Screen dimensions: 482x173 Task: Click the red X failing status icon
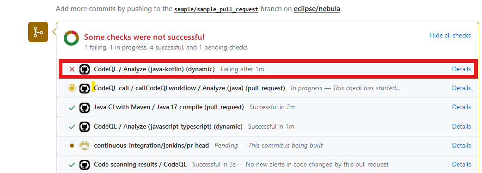(x=72, y=69)
